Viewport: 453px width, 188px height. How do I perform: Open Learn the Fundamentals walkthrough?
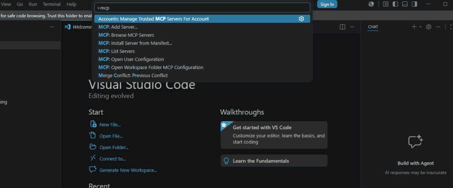(x=274, y=161)
